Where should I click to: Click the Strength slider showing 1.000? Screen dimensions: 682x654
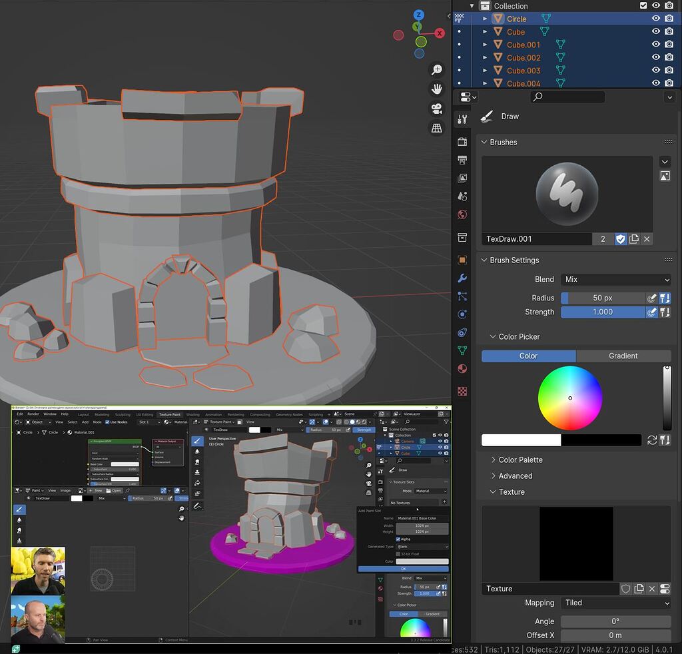pyautogui.click(x=603, y=312)
